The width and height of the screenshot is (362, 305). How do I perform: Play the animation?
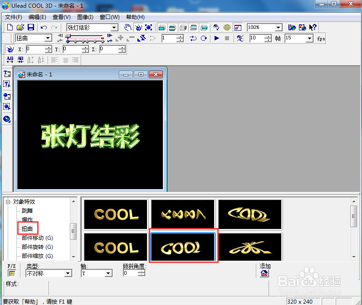pyautogui.click(x=216, y=38)
